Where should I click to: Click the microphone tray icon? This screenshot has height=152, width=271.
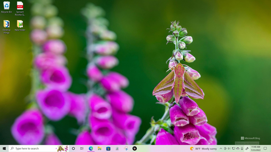242,148
